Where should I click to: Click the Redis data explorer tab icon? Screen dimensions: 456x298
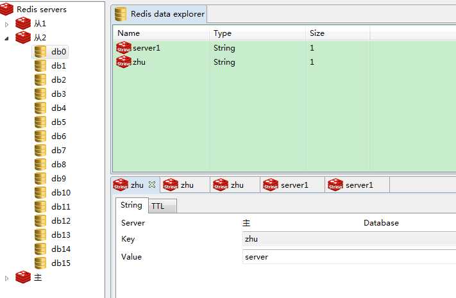(120, 14)
